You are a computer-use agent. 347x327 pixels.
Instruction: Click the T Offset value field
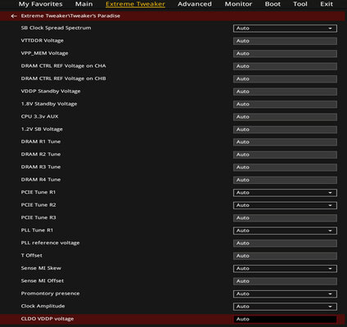(x=285, y=256)
